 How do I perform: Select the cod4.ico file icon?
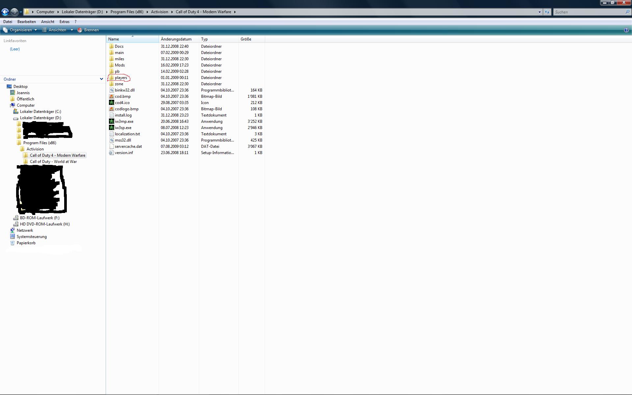coord(112,103)
